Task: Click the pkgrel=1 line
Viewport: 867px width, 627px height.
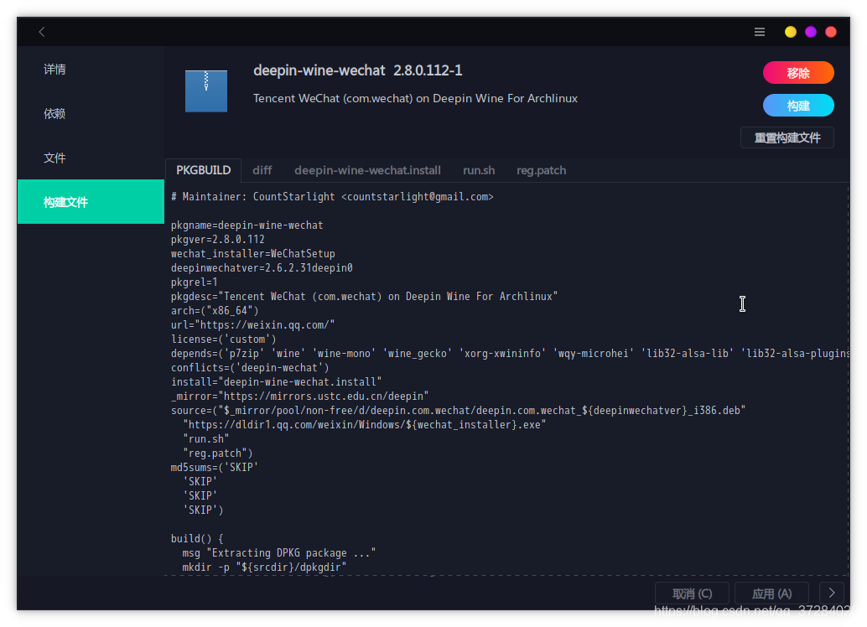Action: (194, 282)
